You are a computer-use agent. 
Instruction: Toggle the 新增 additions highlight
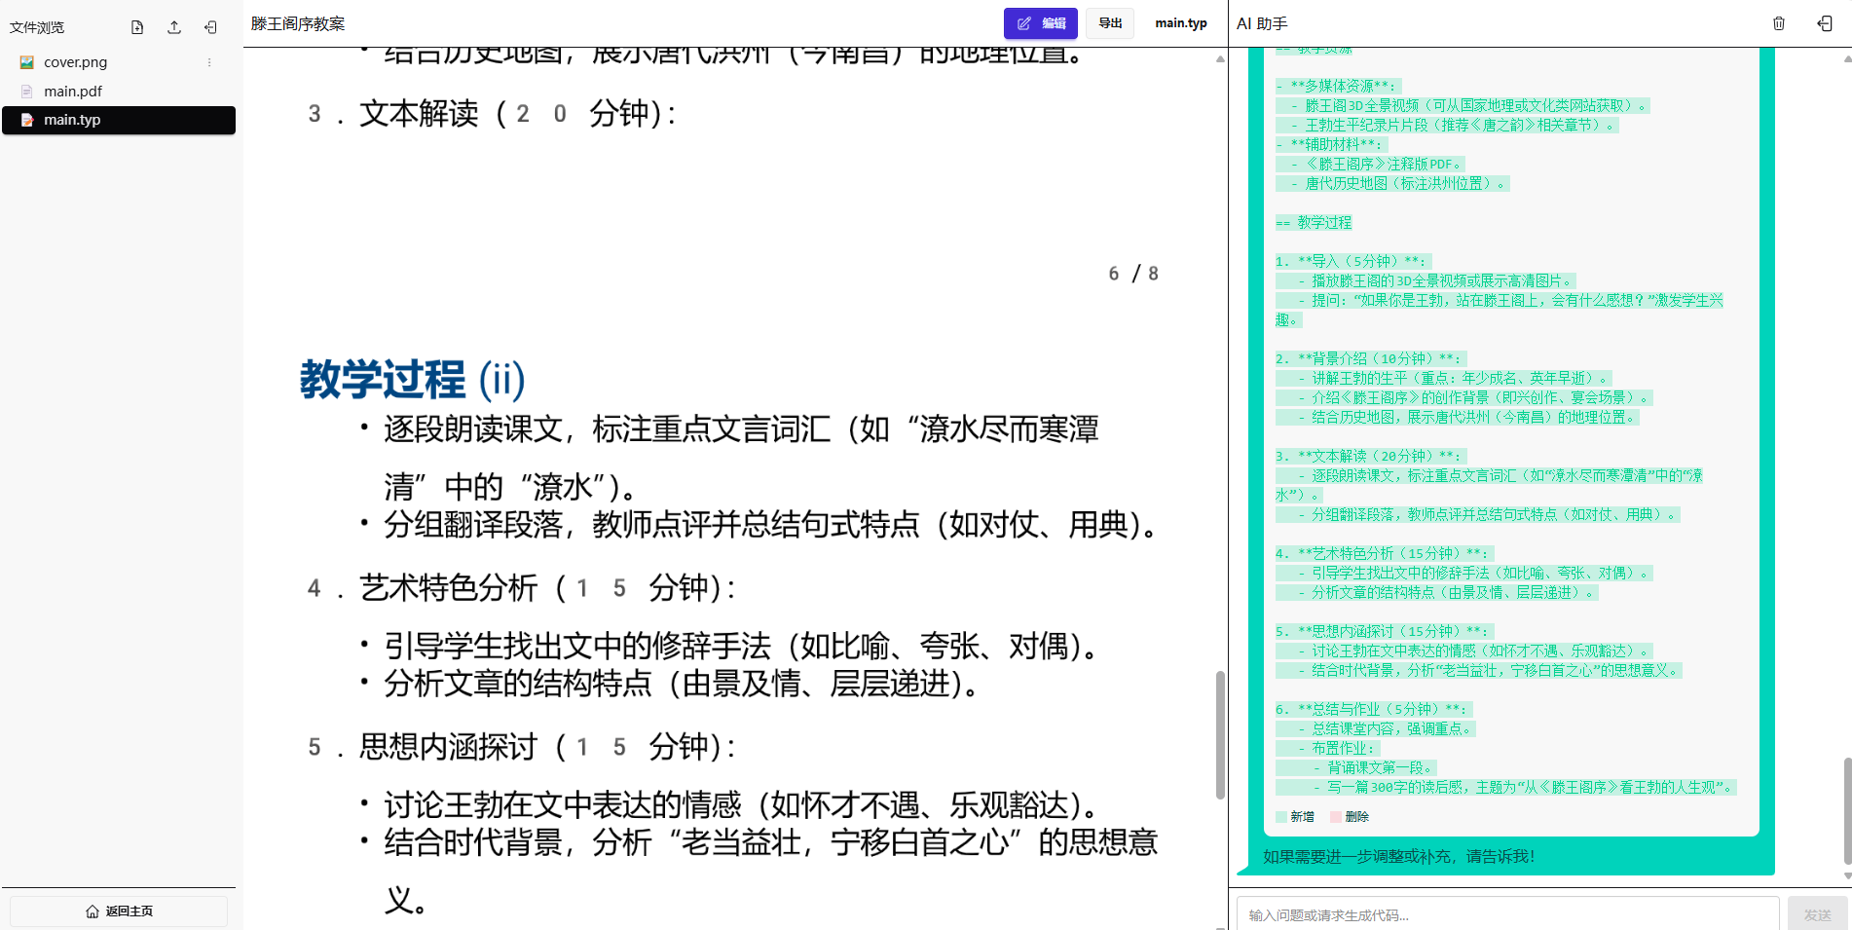[x=1300, y=817]
